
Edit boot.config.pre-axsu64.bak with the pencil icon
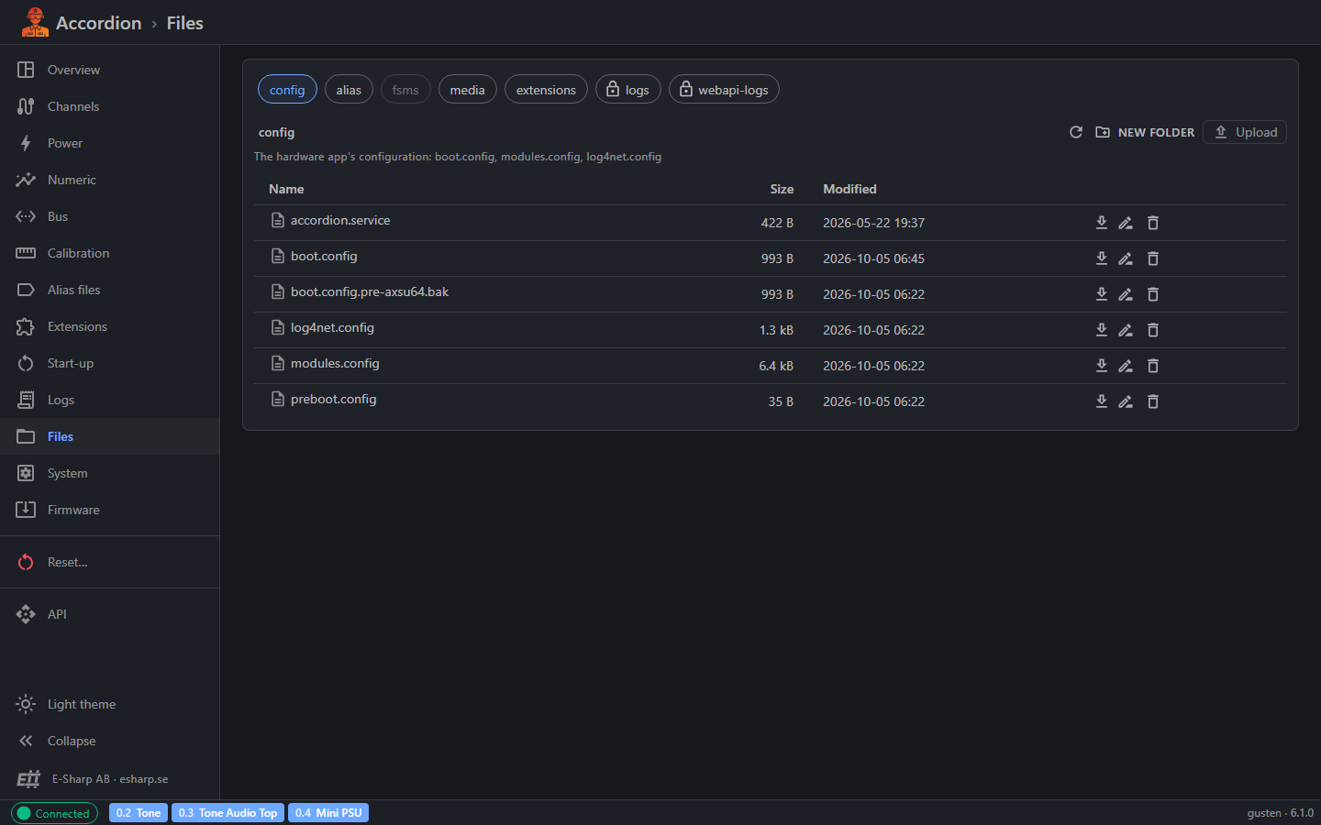pyautogui.click(x=1126, y=294)
